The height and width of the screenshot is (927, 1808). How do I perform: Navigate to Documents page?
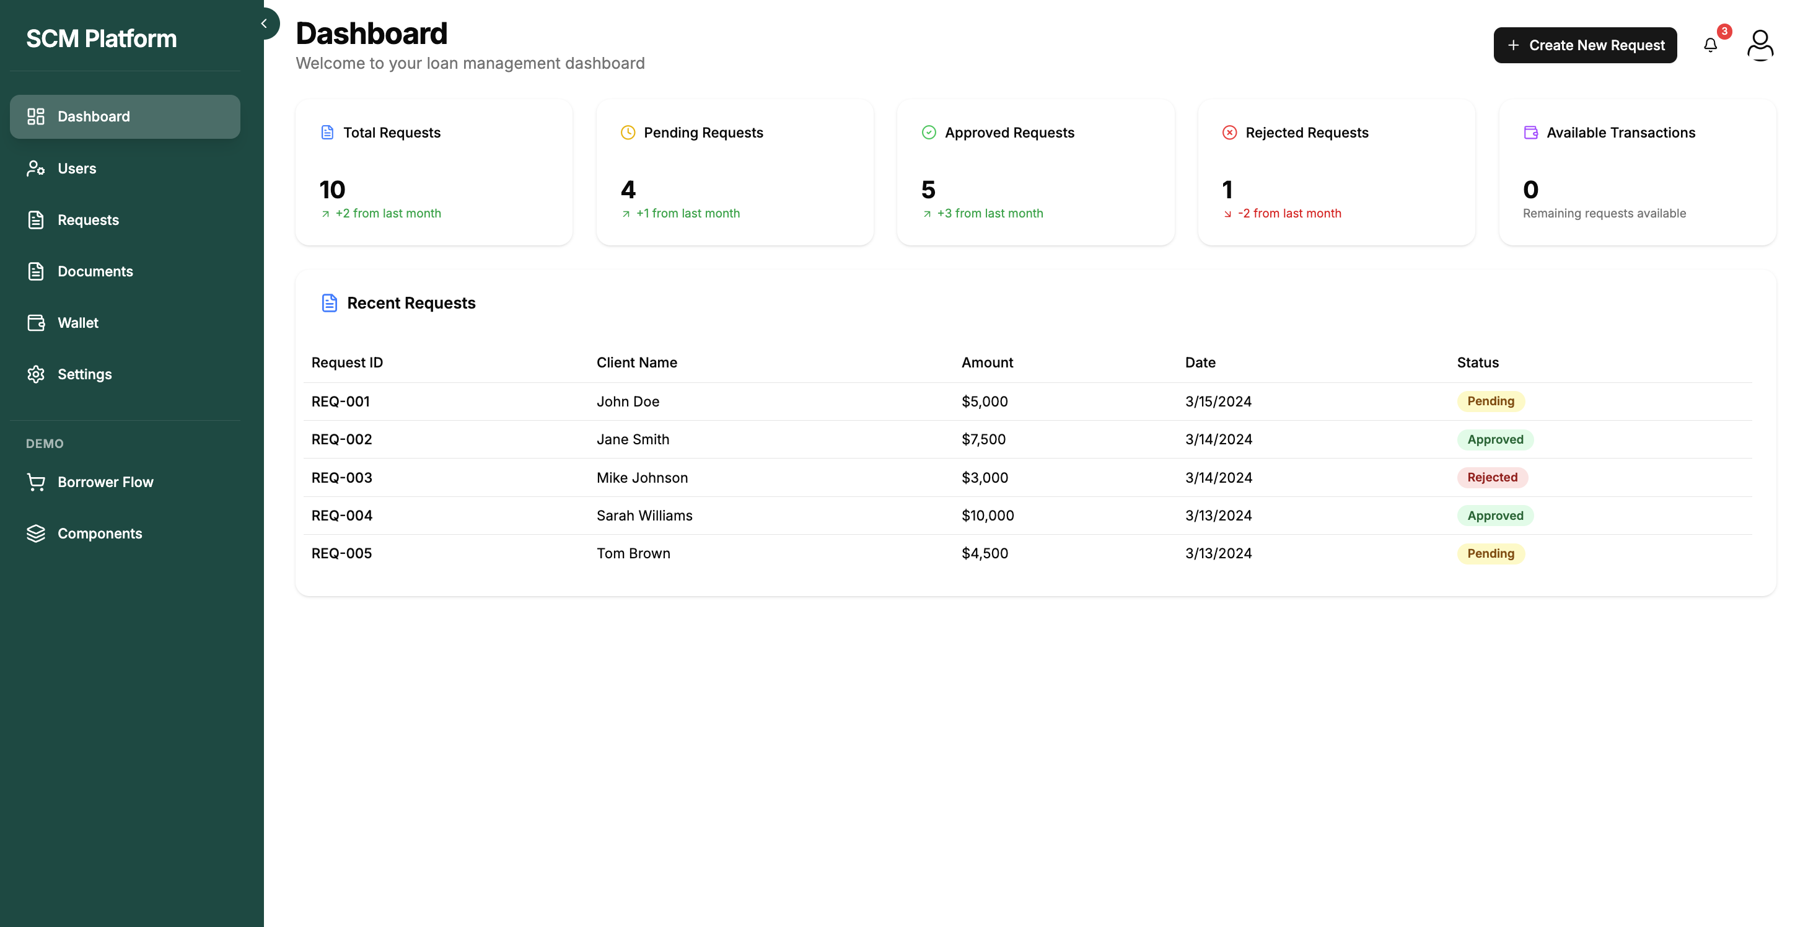pos(125,271)
